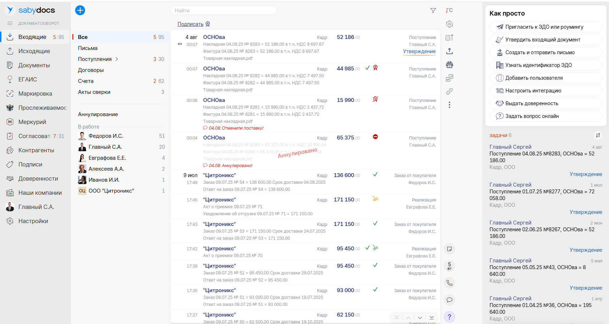Screen dimensions: 609x324
Task: Toggle task sort order arrows beside задачи
Action: pos(598,135)
